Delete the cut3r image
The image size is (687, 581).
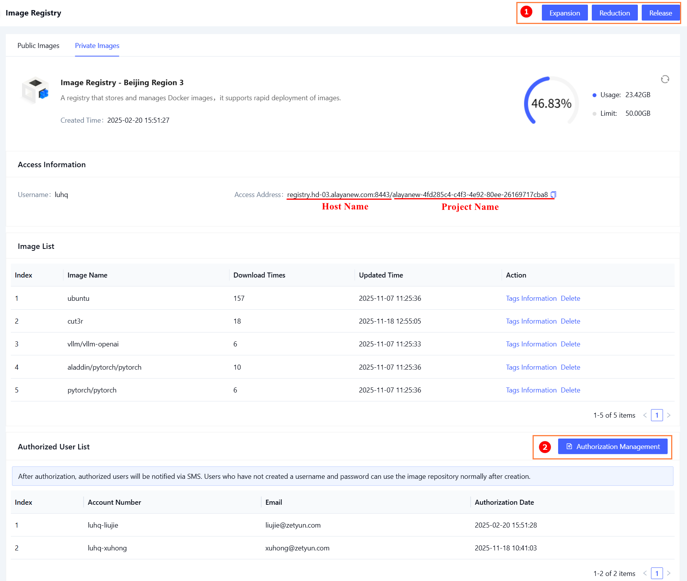[x=570, y=321]
